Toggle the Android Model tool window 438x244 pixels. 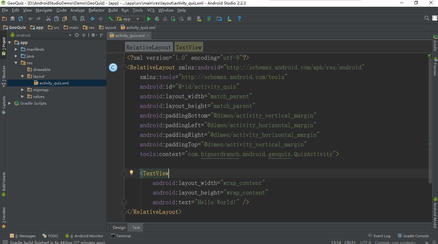(x=435, y=212)
